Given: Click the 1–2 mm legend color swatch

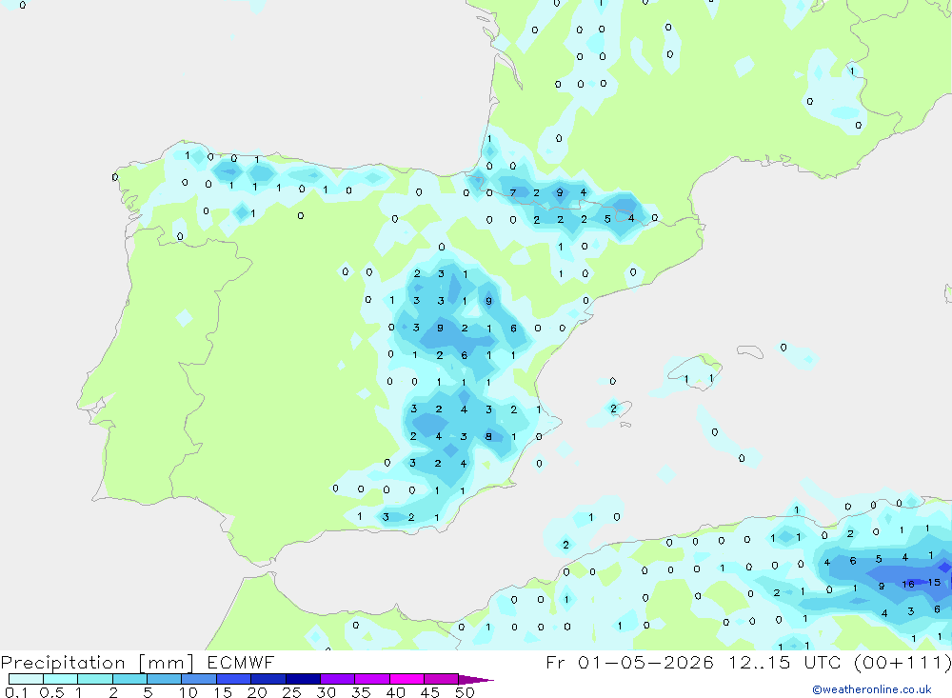Looking at the screenshot, I should click(x=94, y=679).
